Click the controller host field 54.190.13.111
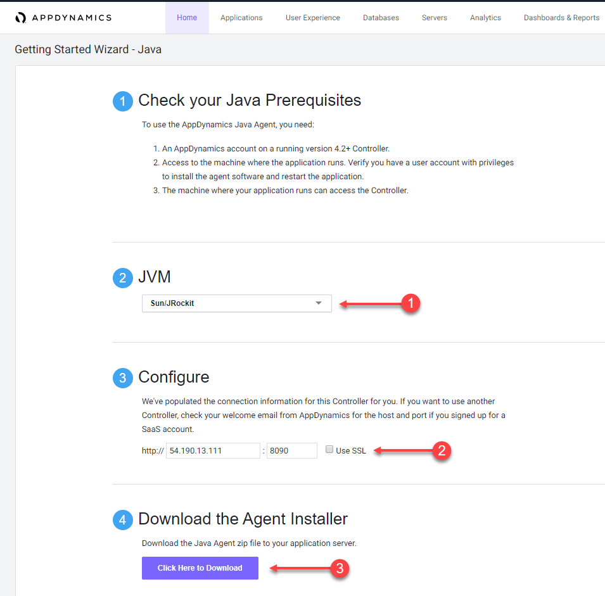The height and width of the screenshot is (596, 605). click(x=213, y=450)
